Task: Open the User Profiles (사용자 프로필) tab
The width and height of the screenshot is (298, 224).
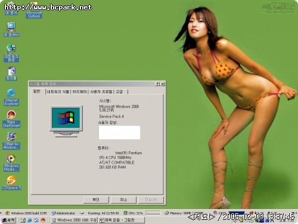Action: [101, 92]
